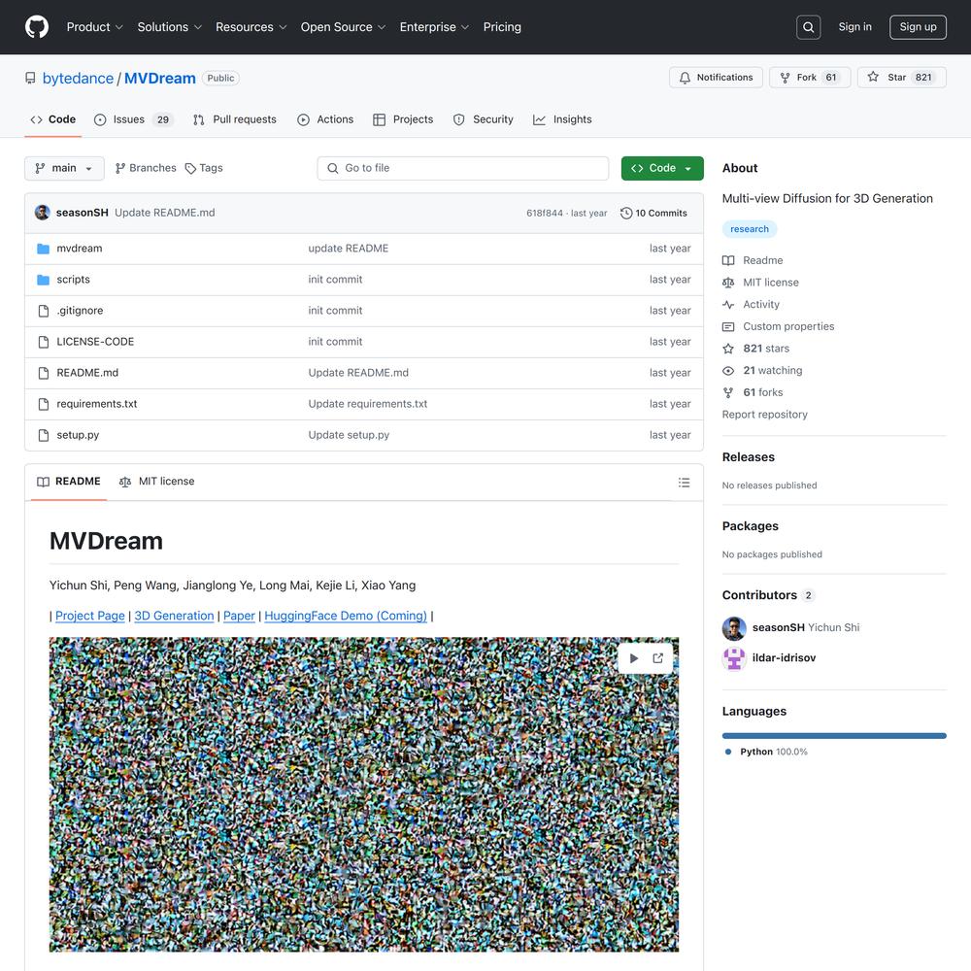This screenshot has width=971, height=971.
Task: Click the ildar-idrisov contributor avatar
Action: pyautogui.click(x=734, y=658)
